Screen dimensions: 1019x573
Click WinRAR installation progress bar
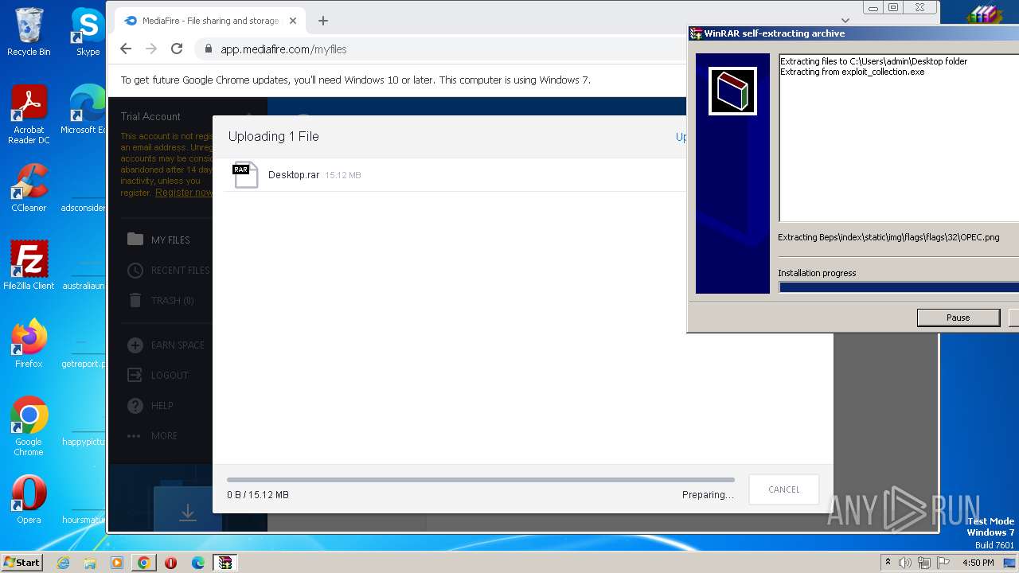(899, 287)
